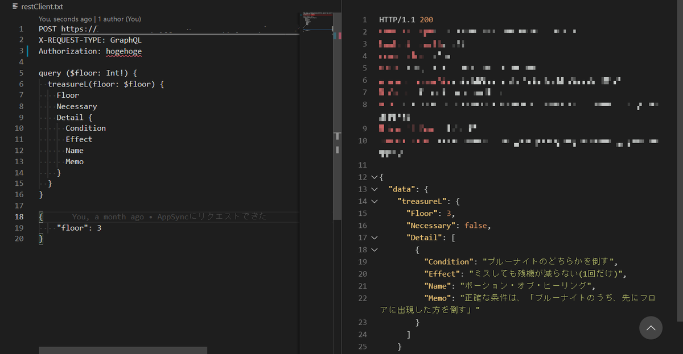Click the code minimap preview
This screenshot has width=683, height=354.
pyautogui.click(x=316, y=23)
